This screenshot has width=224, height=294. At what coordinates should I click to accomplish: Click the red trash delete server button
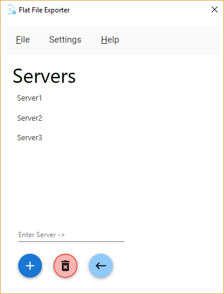pos(65,266)
